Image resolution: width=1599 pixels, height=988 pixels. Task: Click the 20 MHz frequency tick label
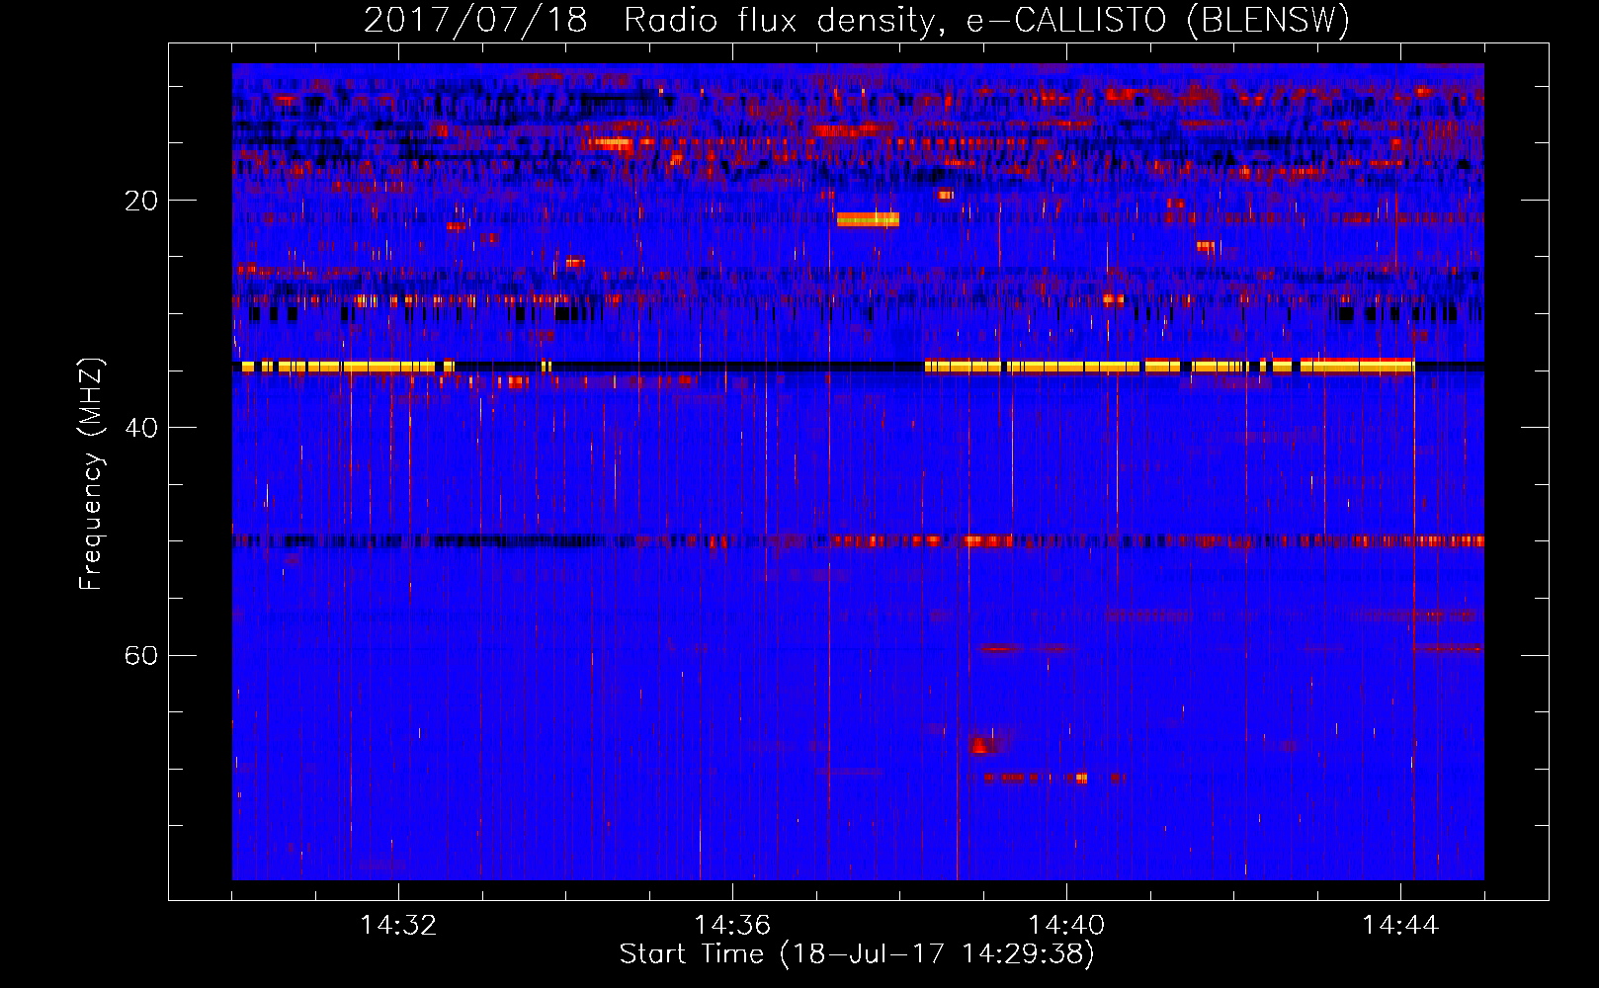click(x=141, y=201)
